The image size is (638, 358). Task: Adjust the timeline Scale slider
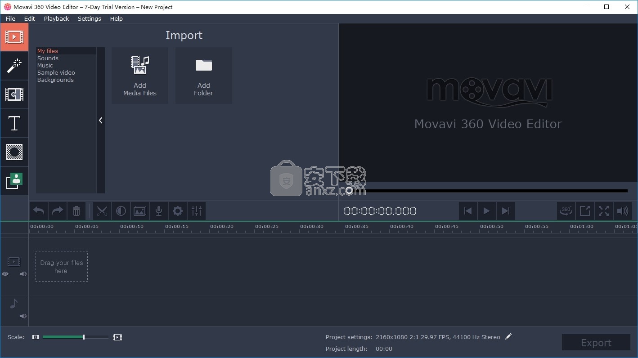click(x=75, y=337)
